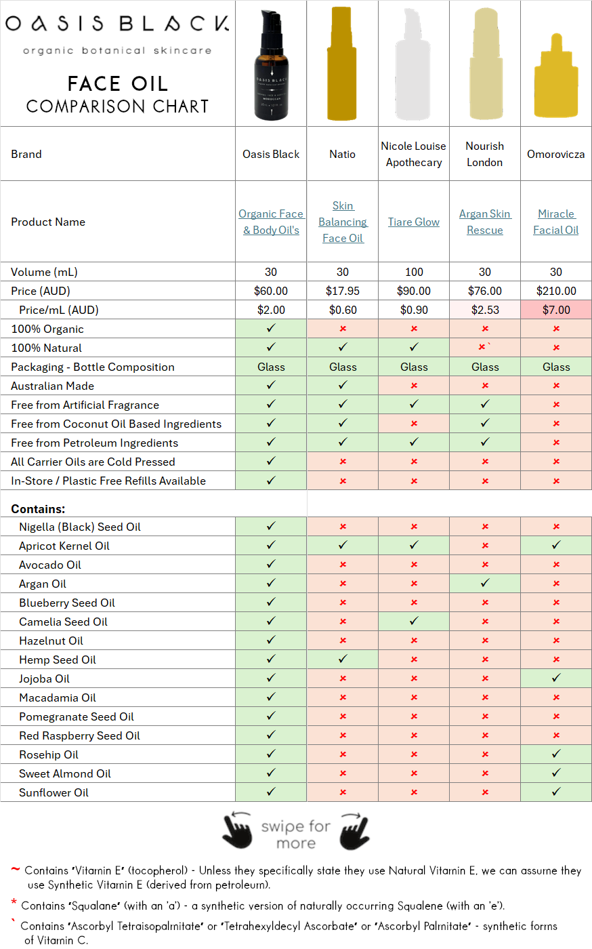Open the Organic Face & Body Oil's link
This screenshot has height=949, width=592.
click(271, 222)
